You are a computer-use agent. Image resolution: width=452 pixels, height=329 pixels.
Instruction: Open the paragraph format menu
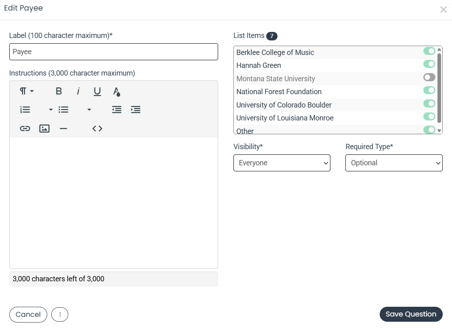(x=27, y=91)
